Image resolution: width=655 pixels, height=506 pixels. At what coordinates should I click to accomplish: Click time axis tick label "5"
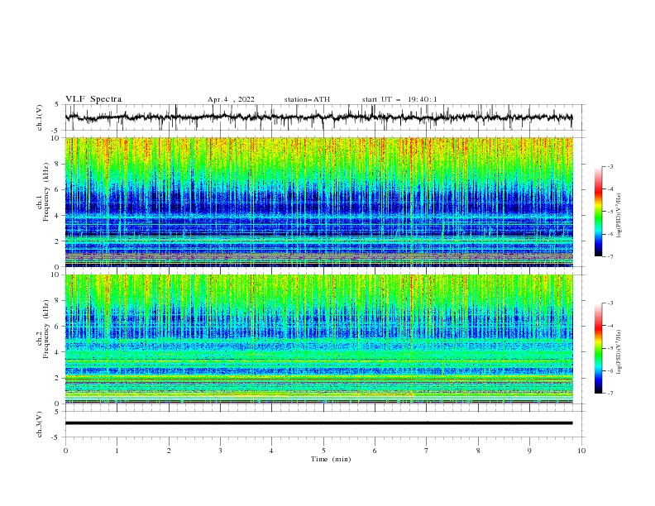coord(323,451)
